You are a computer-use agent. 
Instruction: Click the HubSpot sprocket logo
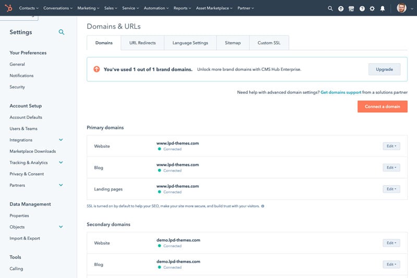pos(9,8)
